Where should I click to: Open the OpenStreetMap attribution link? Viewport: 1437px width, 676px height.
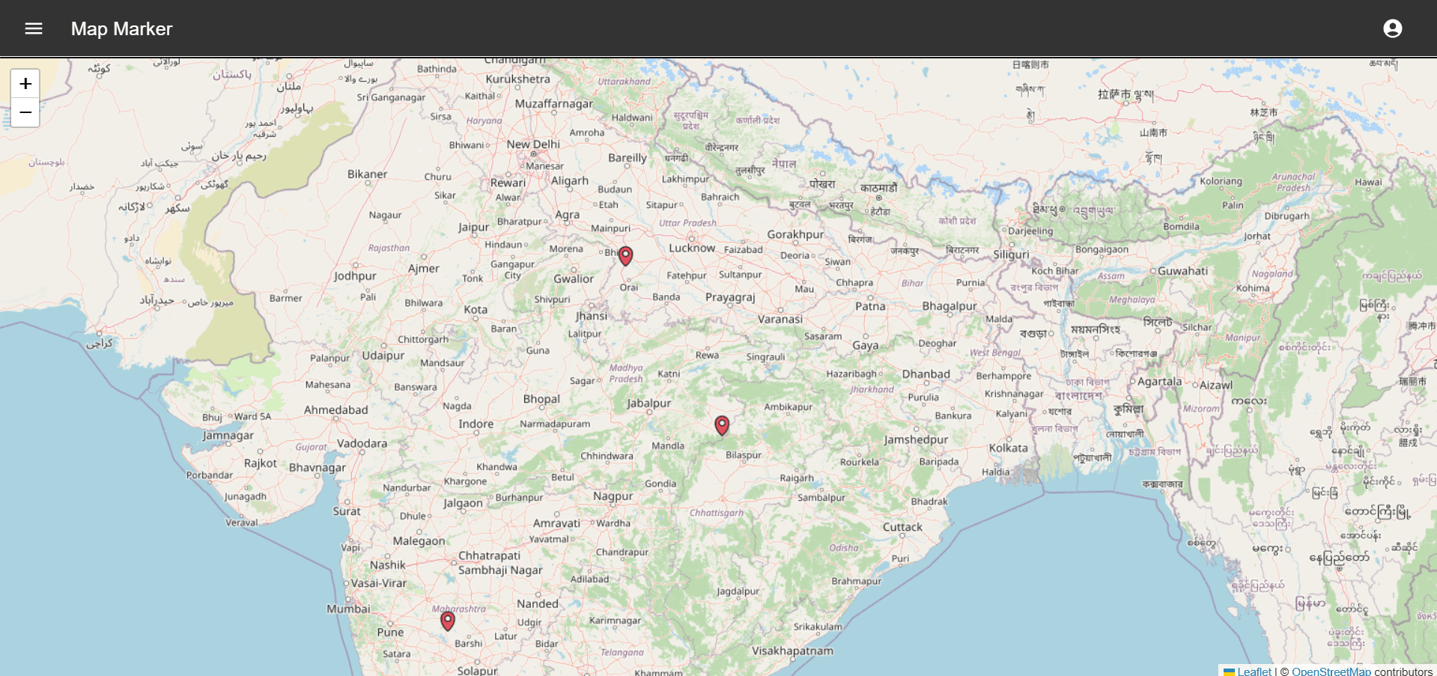1331,671
